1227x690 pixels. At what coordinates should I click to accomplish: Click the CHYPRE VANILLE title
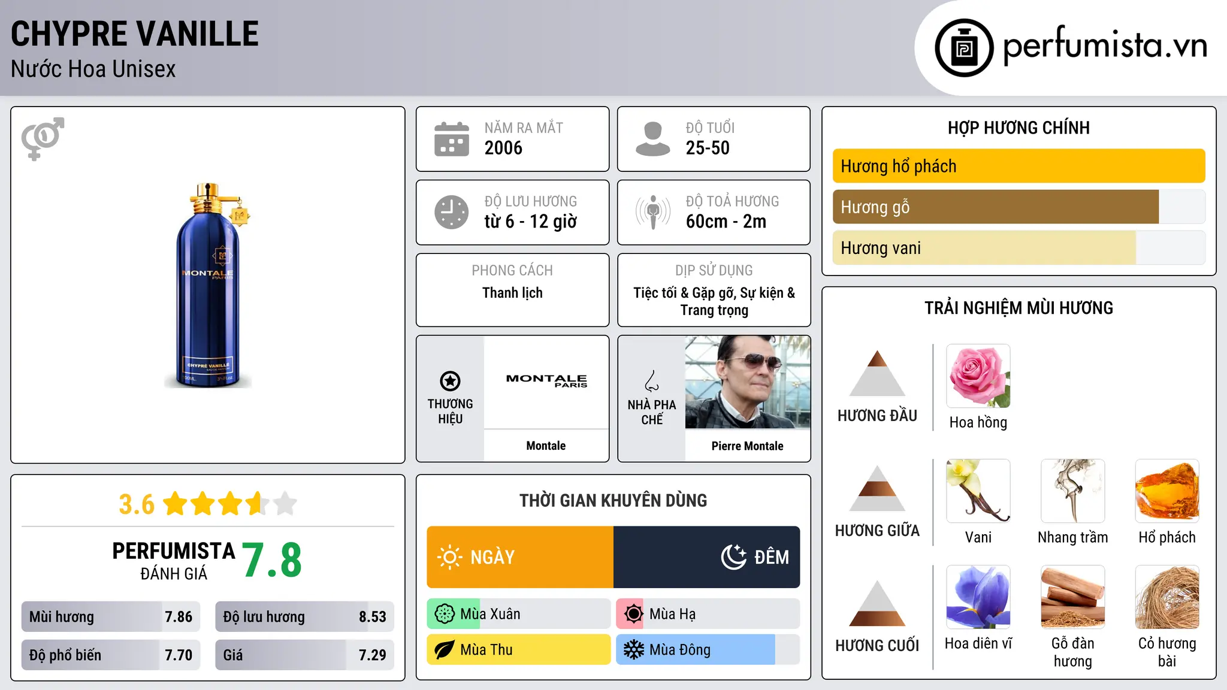(x=135, y=34)
